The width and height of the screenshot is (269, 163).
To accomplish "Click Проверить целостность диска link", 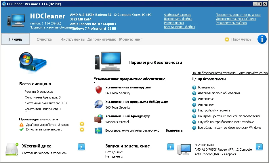I will [x=238, y=15].
